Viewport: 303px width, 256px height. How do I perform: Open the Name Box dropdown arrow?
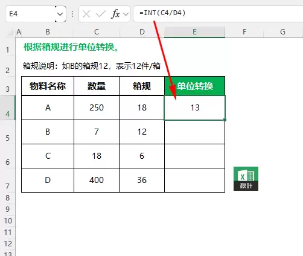(x=60, y=14)
